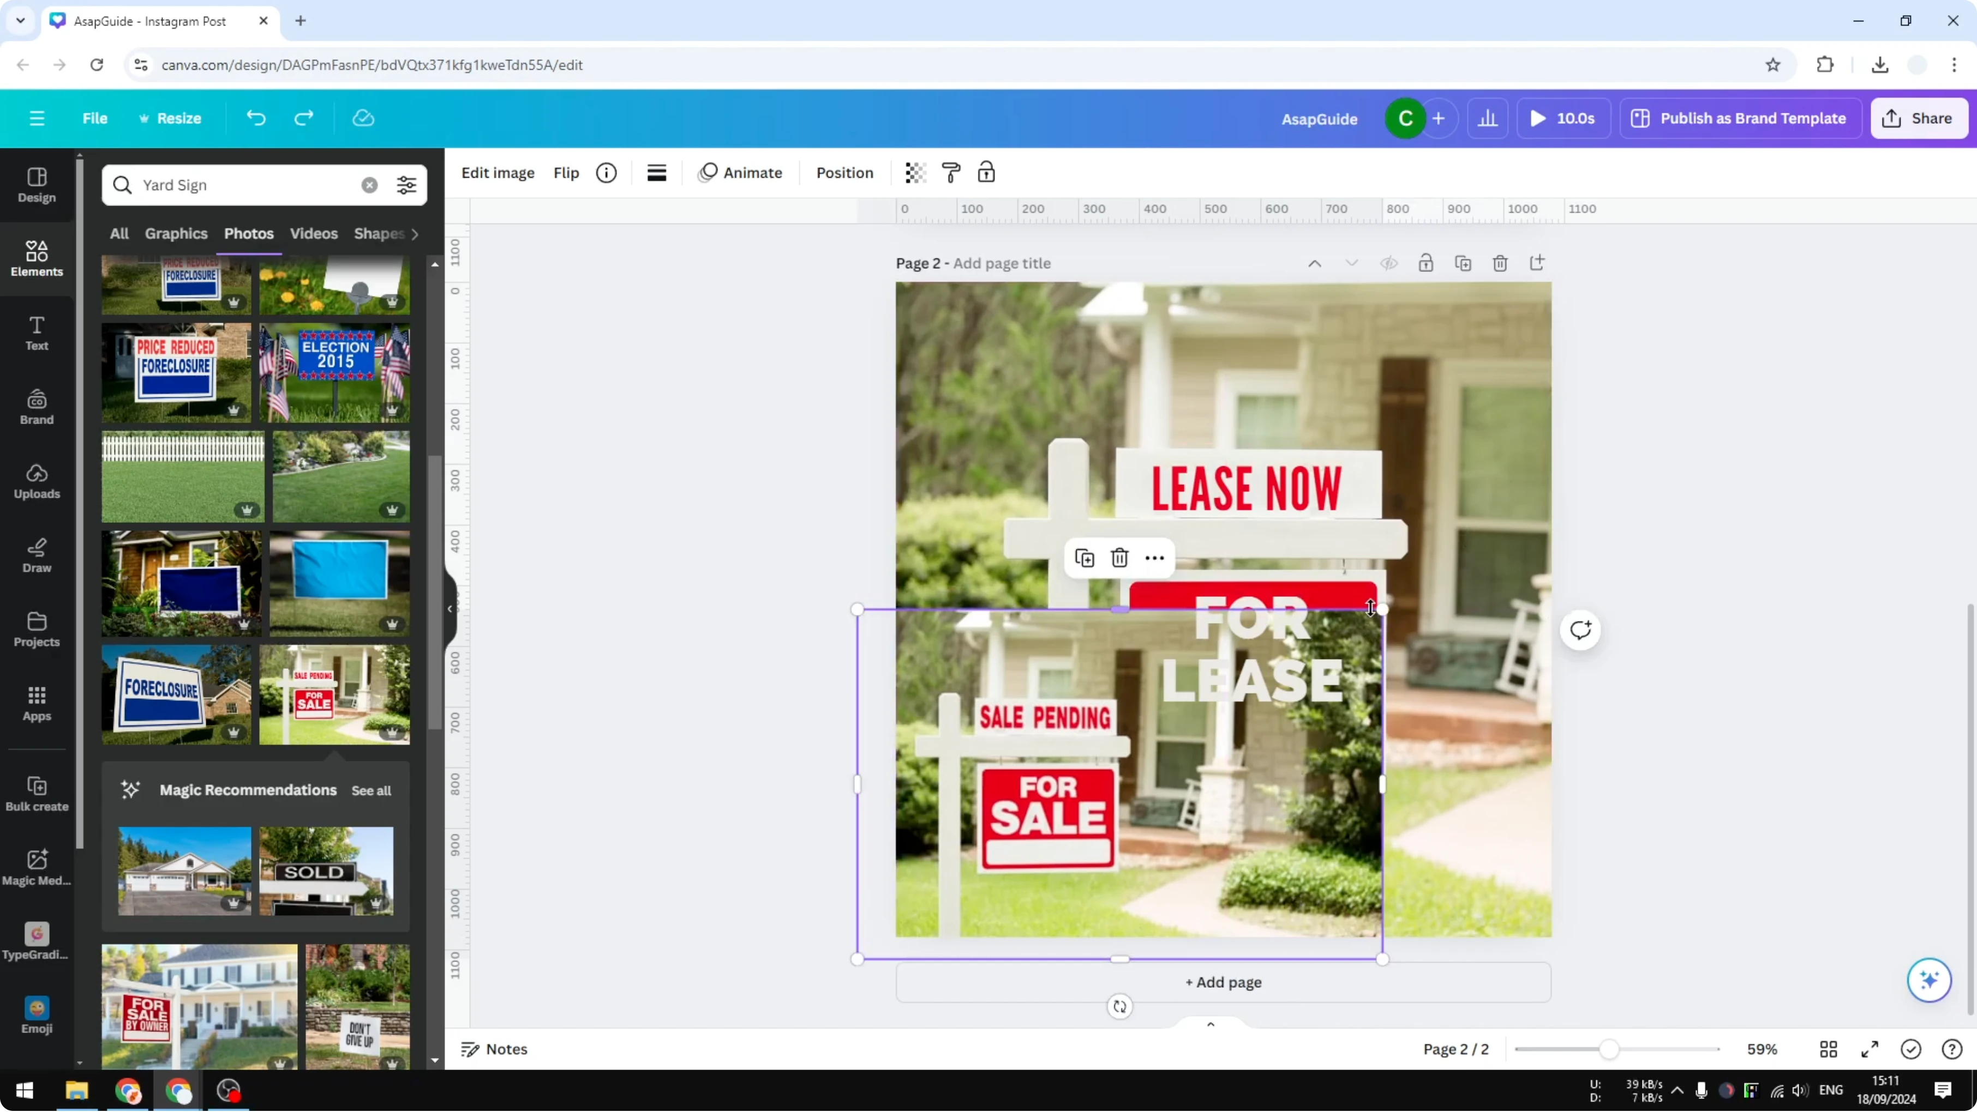The width and height of the screenshot is (1977, 1112).
Task: Open the Position panel
Action: pos(844,173)
